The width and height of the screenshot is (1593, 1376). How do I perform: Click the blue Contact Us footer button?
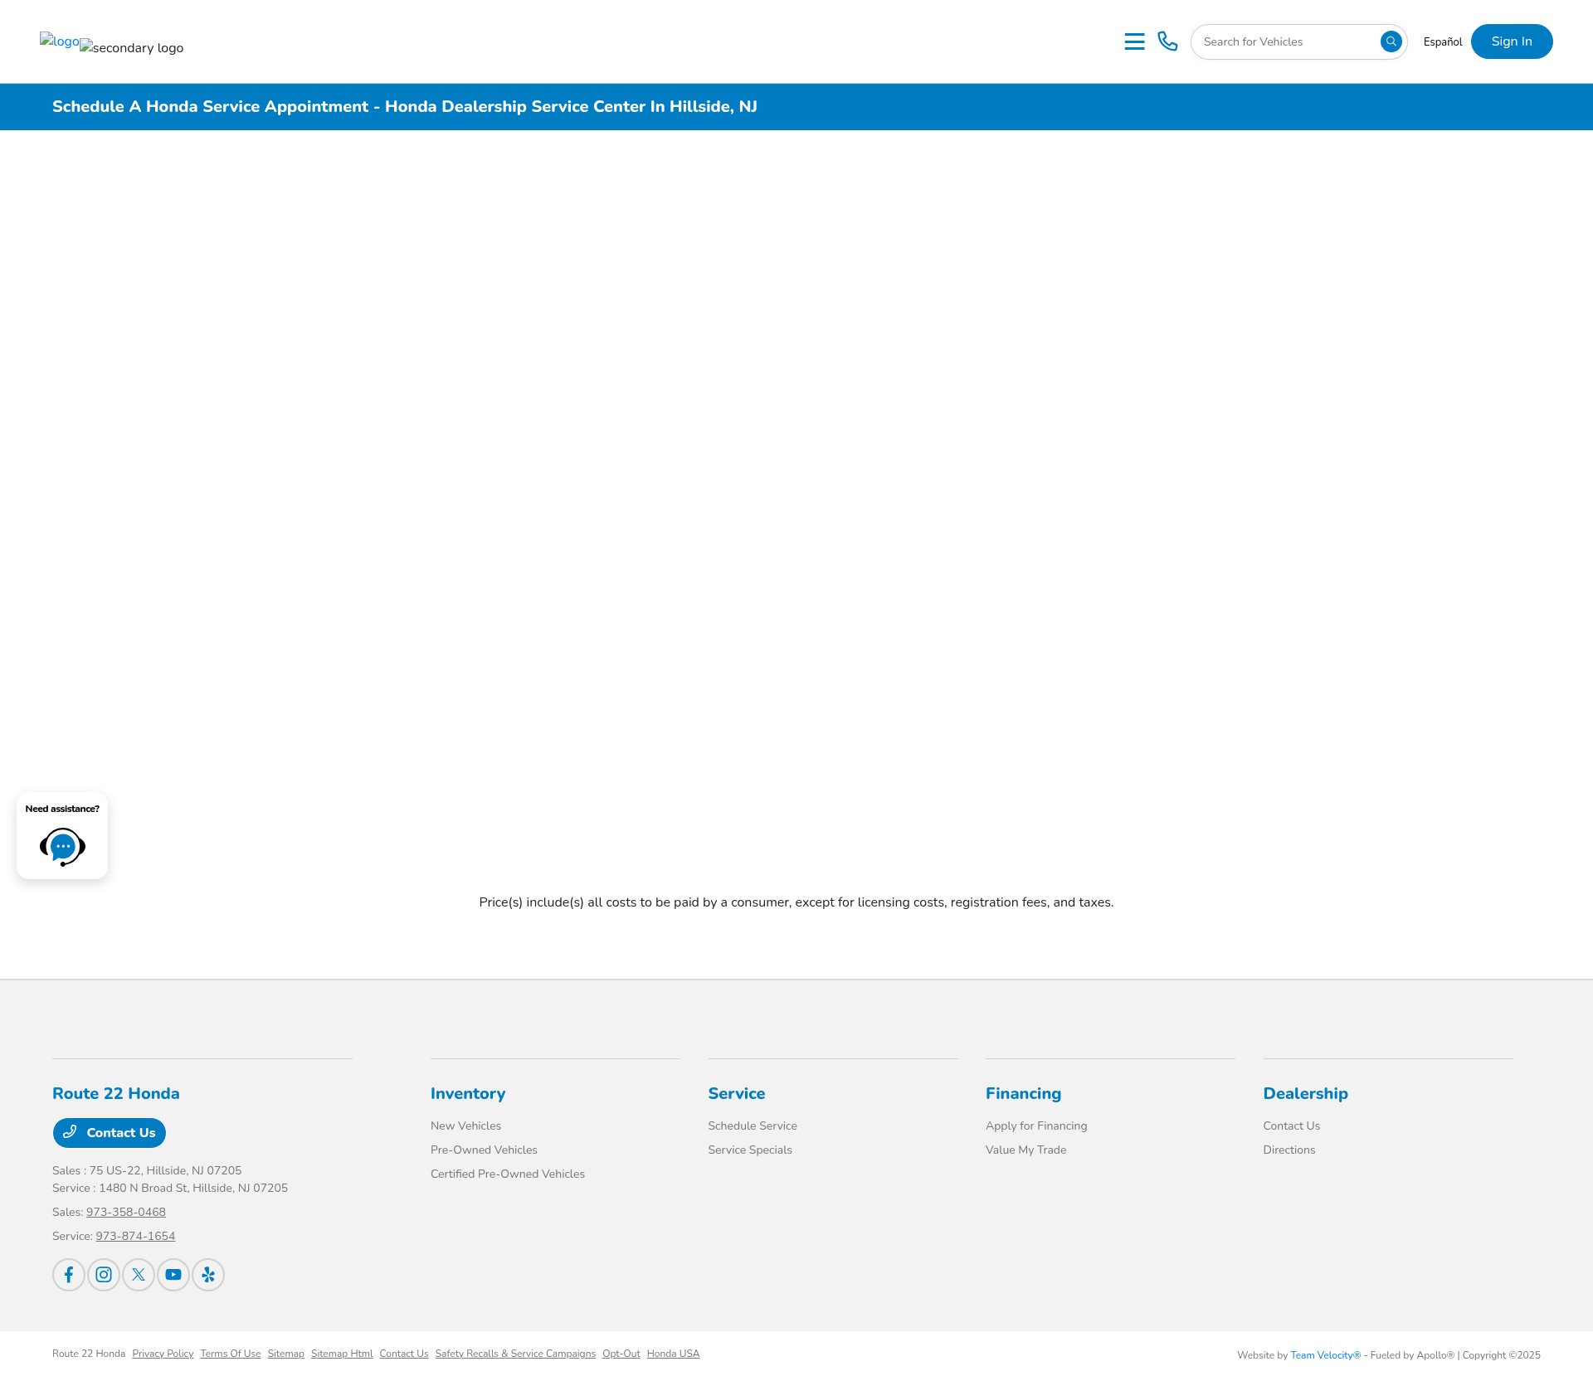(110, 1133)
